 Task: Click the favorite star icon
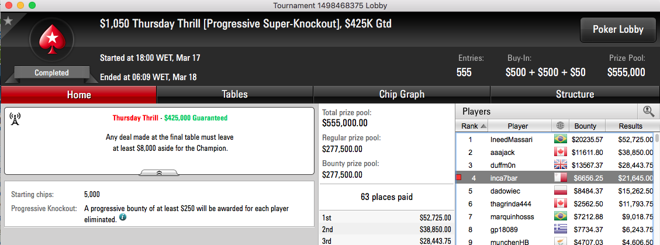tap(8, 20)
